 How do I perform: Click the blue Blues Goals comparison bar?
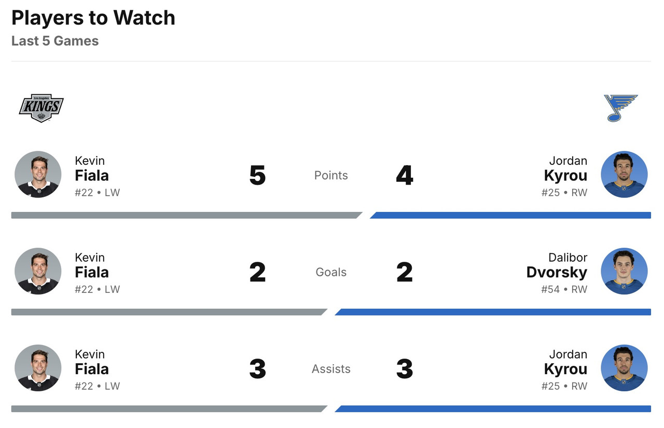(x=493, y=312)
